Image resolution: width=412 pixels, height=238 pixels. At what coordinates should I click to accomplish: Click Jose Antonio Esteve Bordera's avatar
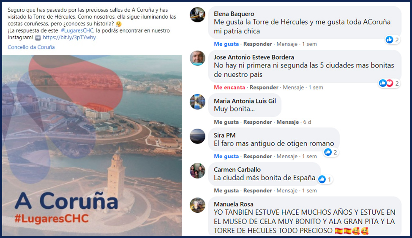(197, 58)
